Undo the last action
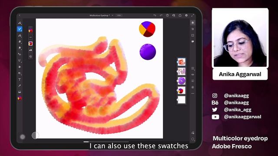This screenshot has height=156, width=278. 155,16
